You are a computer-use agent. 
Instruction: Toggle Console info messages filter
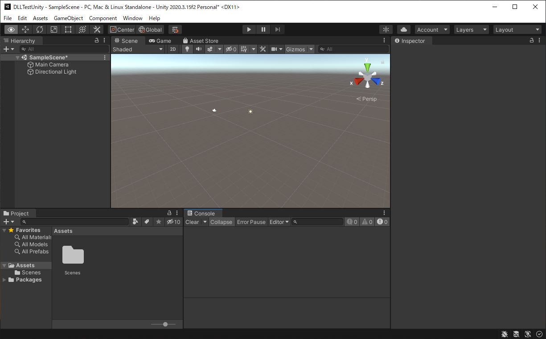(x=352, y=222)
